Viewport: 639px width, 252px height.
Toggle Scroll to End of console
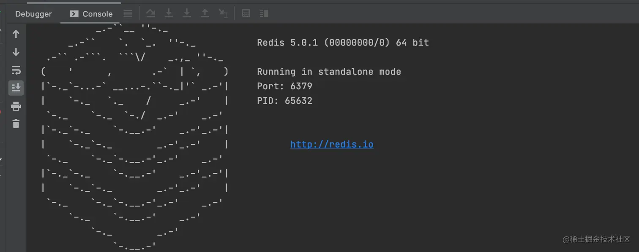coord(16,88)
